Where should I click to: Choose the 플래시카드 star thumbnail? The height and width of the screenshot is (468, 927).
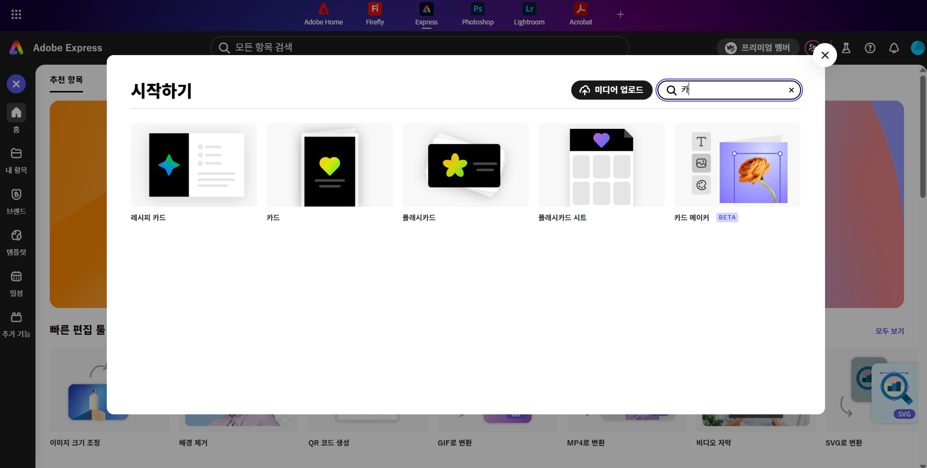465,165
